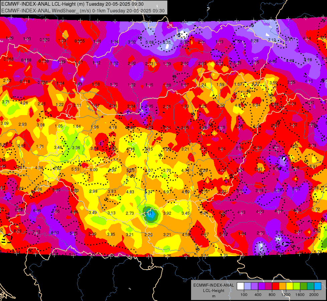Click the lime green legend swatch
Image resolution: width=327 pixels, height=301 pixels.
pyautogui.click(x=297, y=286)
